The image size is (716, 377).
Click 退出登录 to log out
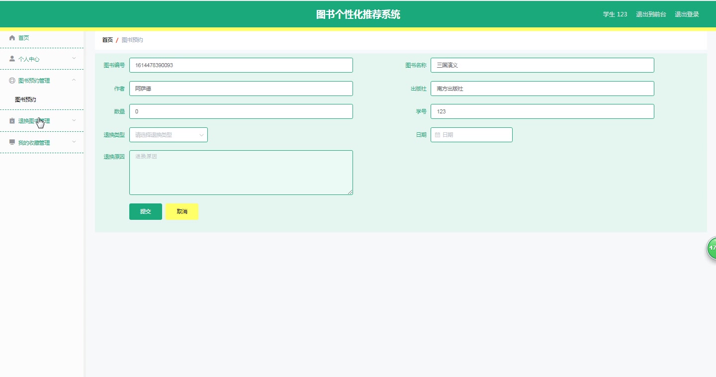(x=687, y=14)
